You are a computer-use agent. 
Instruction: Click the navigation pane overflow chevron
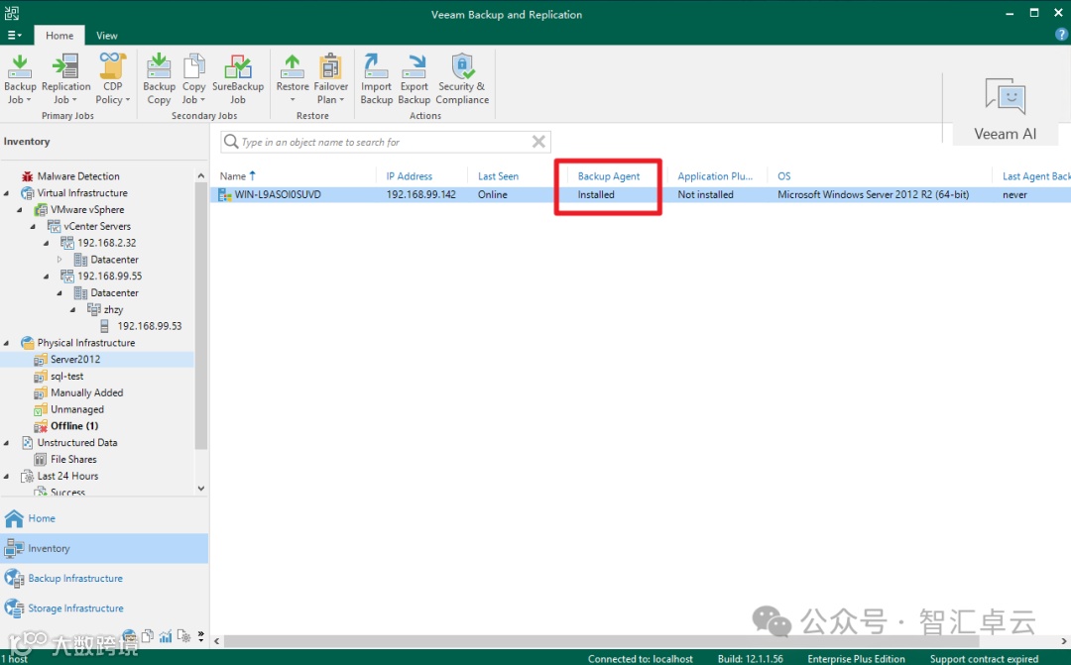point(200,636)
